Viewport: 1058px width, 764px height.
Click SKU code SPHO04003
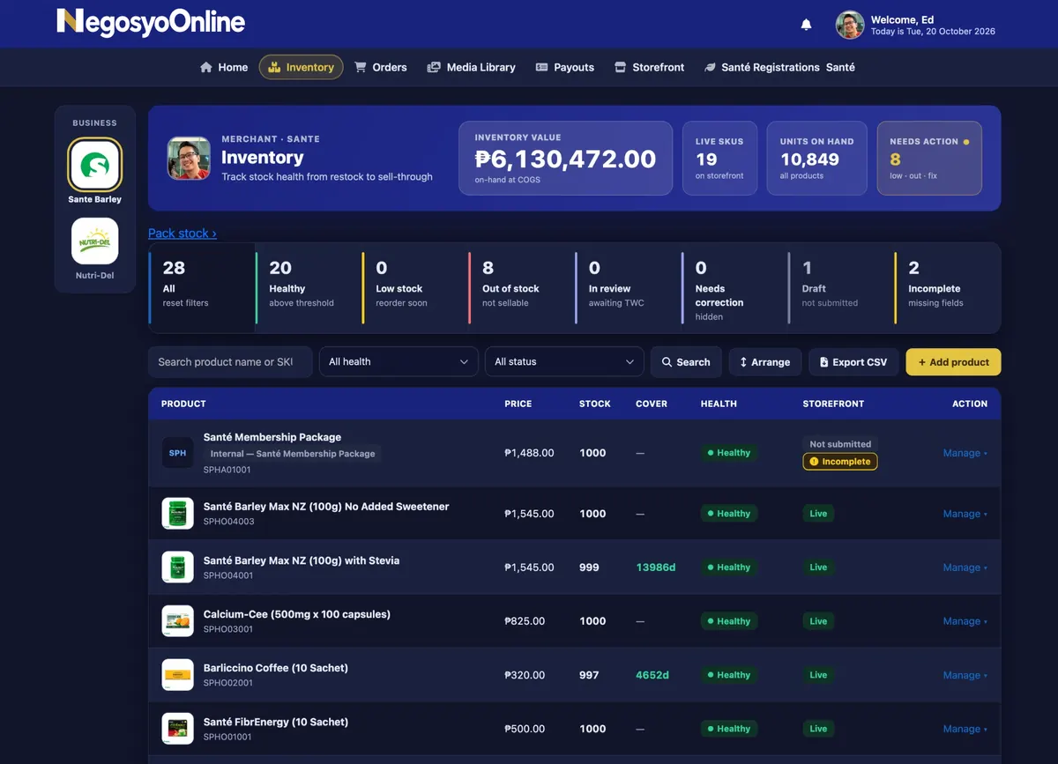click(x=228, y=522)
